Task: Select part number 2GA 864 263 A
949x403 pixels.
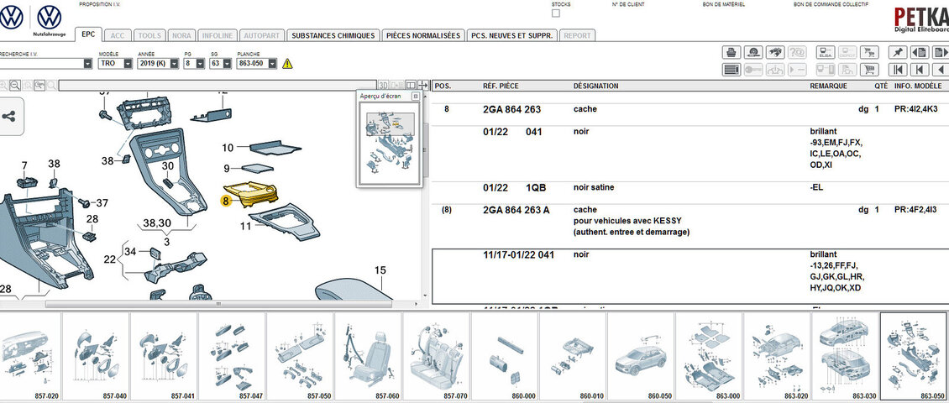Action: pyautogui.click(x=516, y=210)
